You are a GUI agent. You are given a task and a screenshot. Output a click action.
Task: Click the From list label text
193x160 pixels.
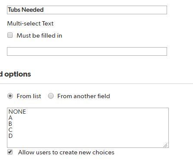tap(29, 96)
